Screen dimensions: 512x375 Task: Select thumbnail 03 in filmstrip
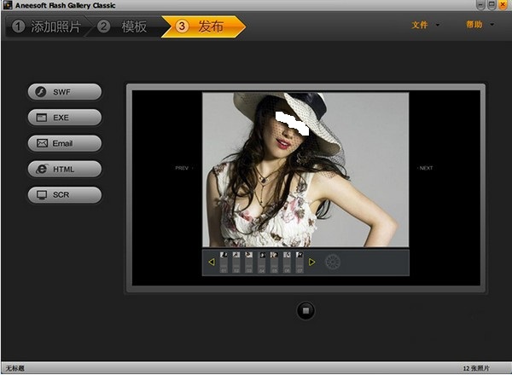(249, 262)
